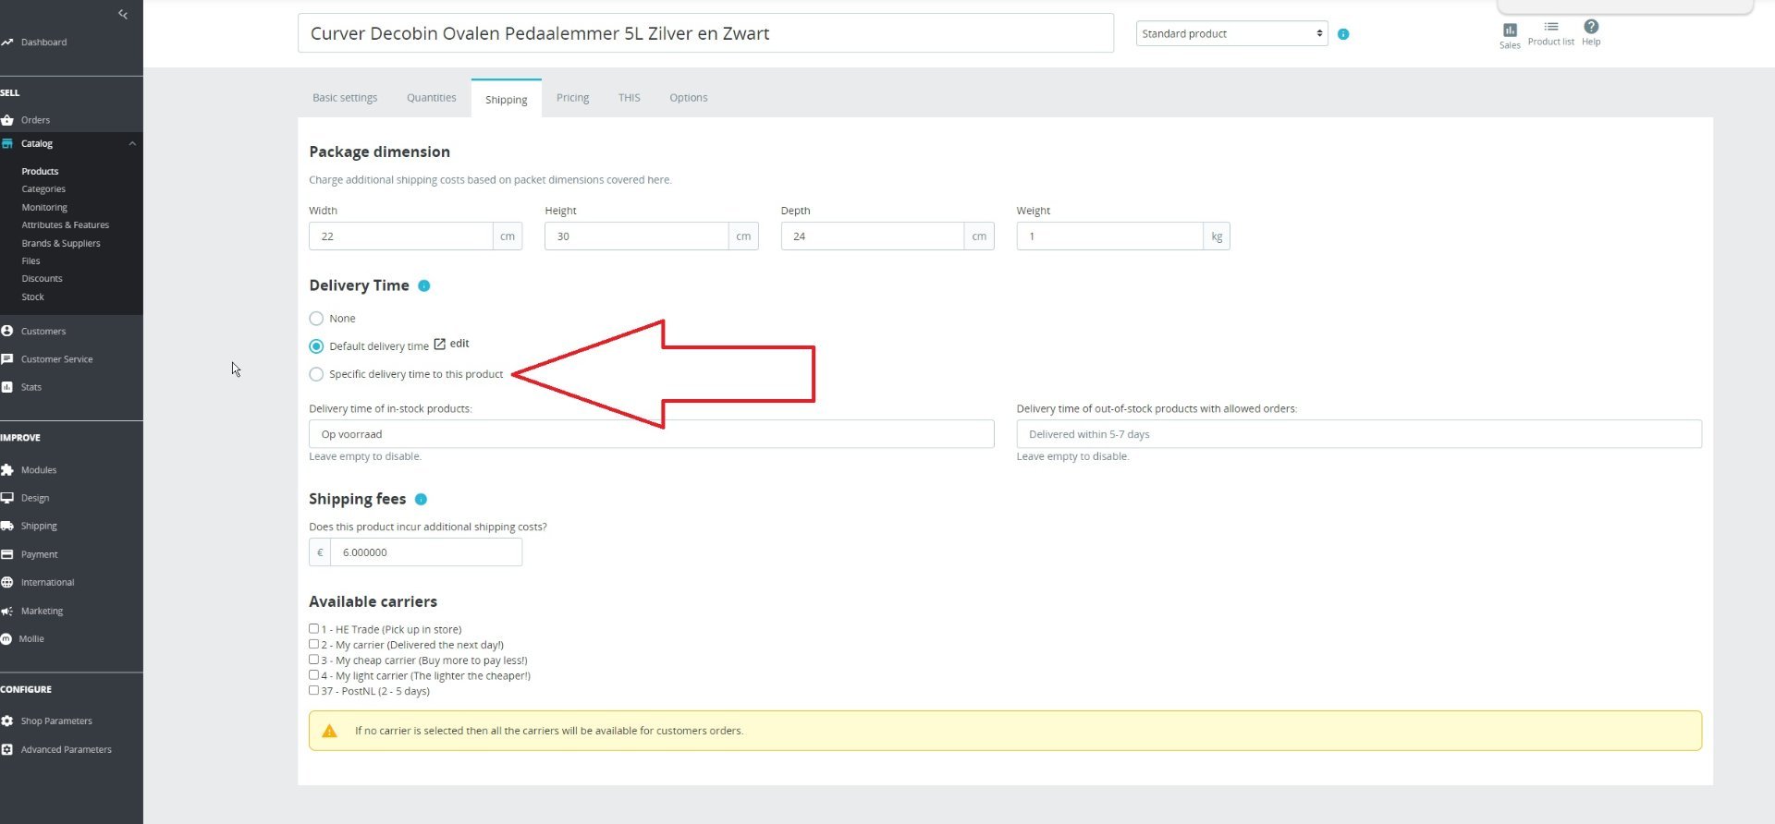Open Brands & Suppliers submenu item

61,244
